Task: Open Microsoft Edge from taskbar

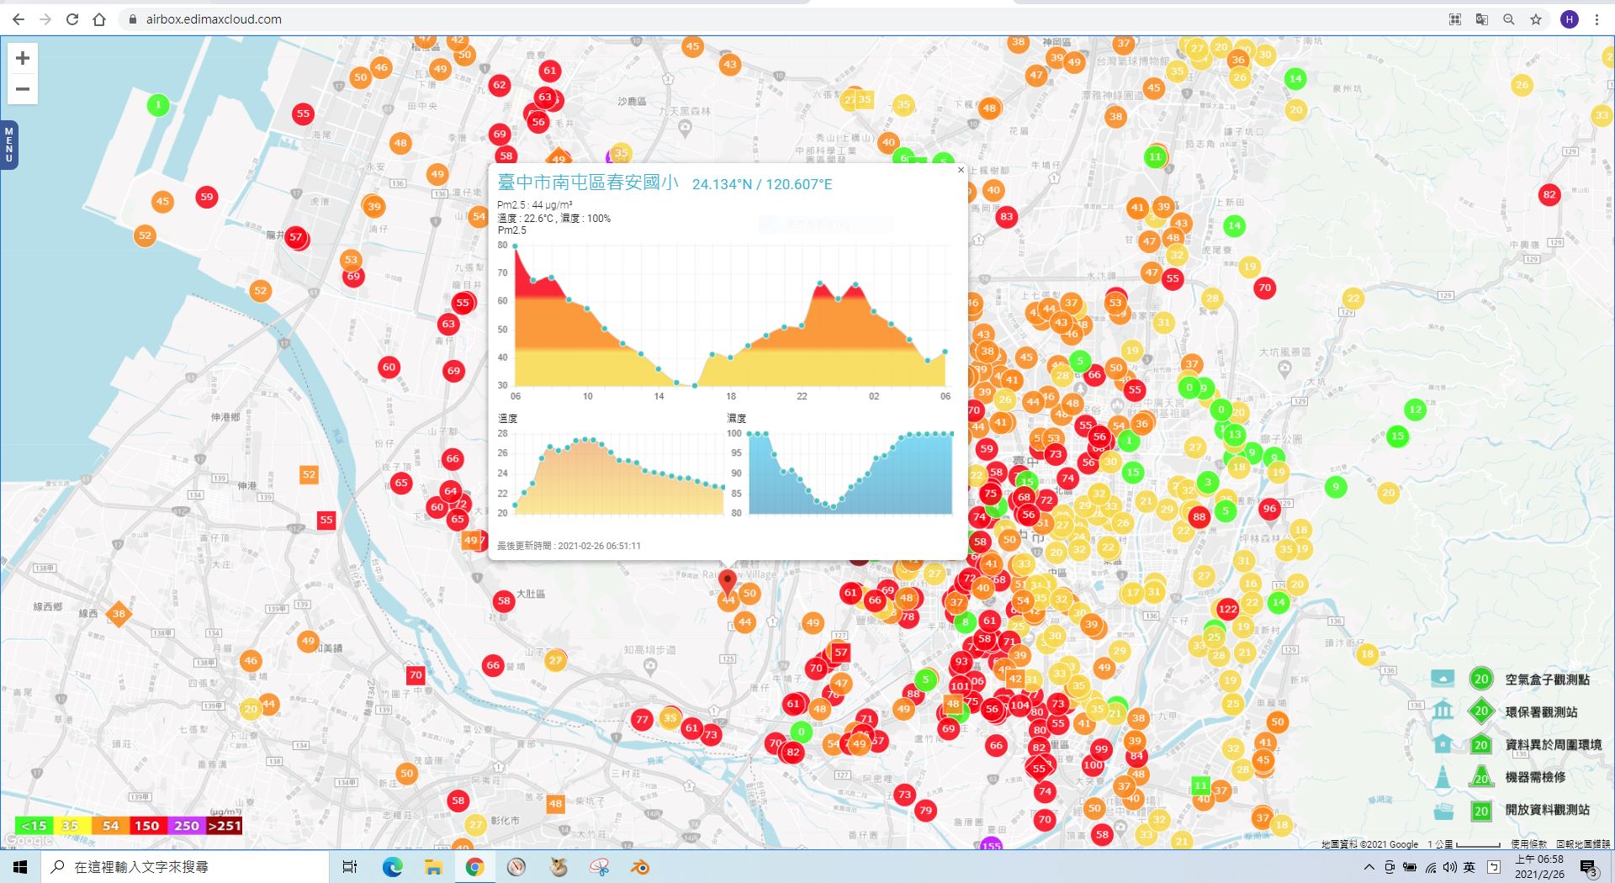Action: click(392, 867)
